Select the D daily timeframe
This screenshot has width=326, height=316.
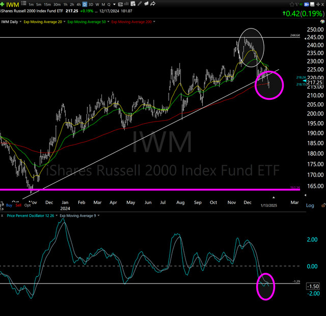point(85,5)
